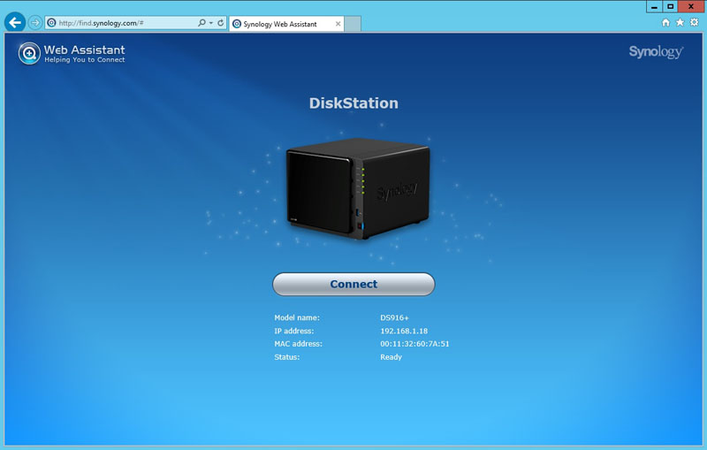Maximize the browser window

tap(670, 6)
